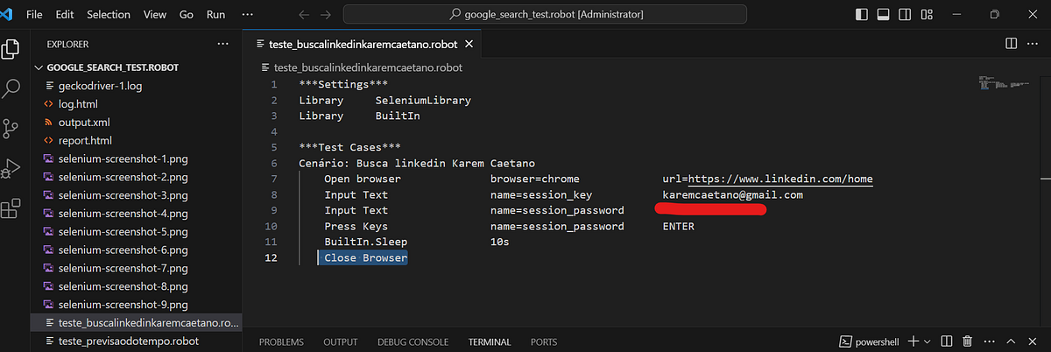Open the Edit menu

point(65,15)
